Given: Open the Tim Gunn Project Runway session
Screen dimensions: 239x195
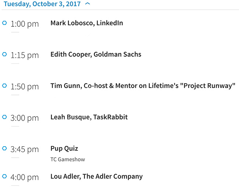Looking at the screenshot, I should point(143,86).
